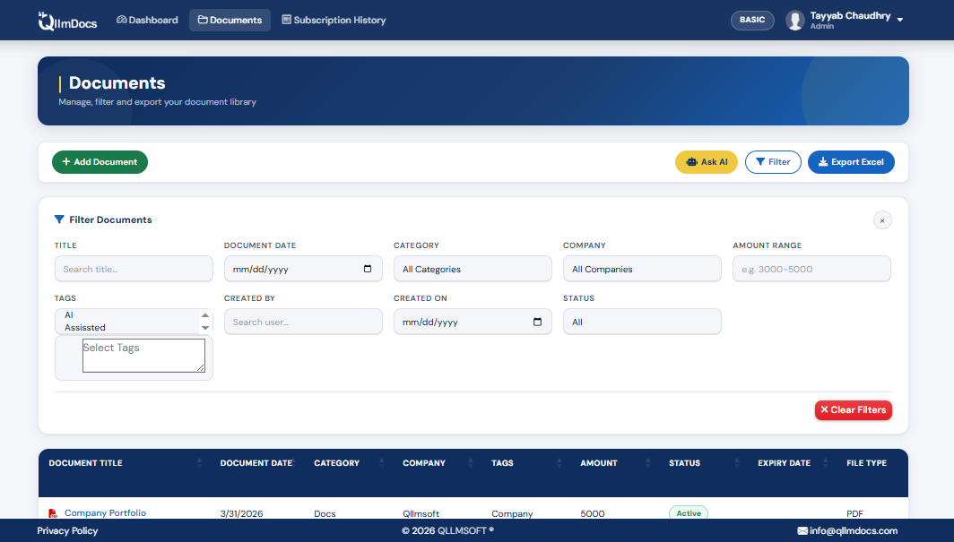Viewport: 954px width, 542px height.
Task: Open the Subscription History section
Action: (x=334, y=19)
